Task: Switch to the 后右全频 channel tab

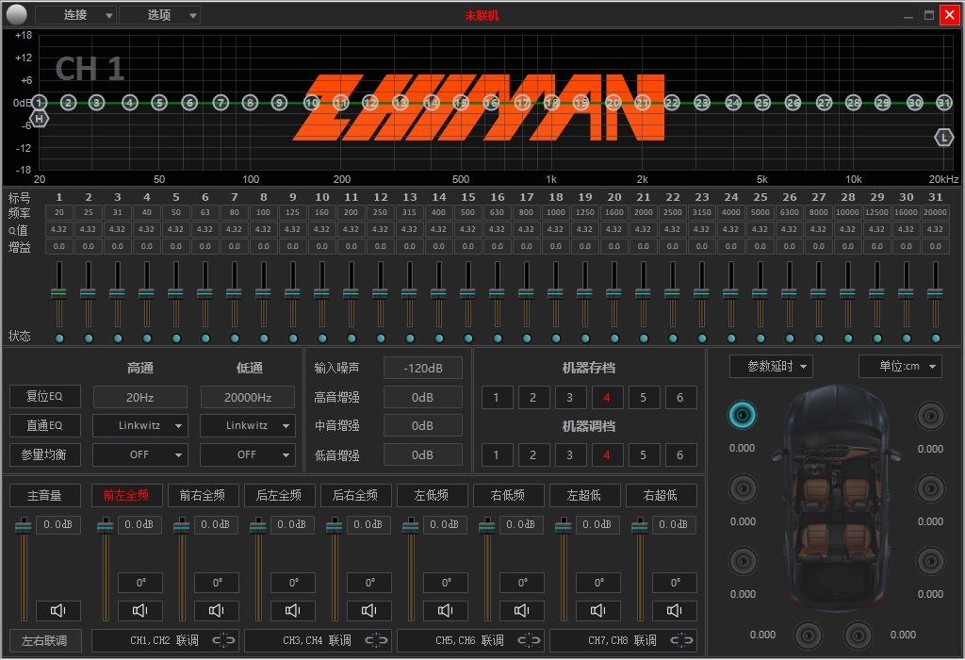Action: (x=355, y=495)
